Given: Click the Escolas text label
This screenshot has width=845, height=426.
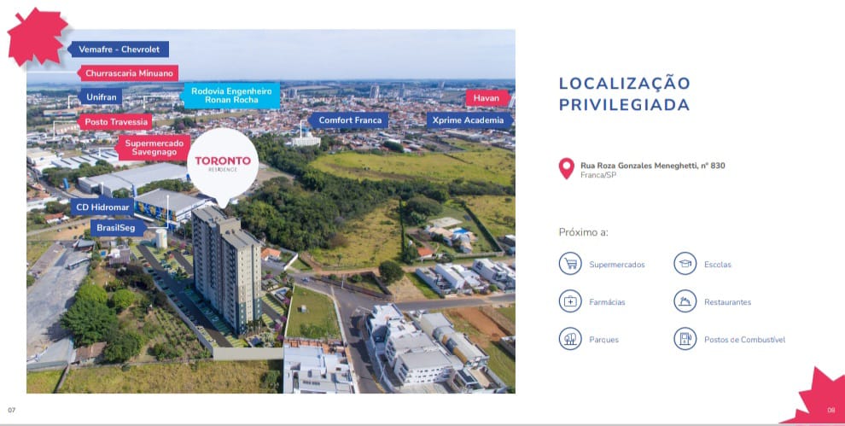Looking at the screenshot, I should click(718, 265).
